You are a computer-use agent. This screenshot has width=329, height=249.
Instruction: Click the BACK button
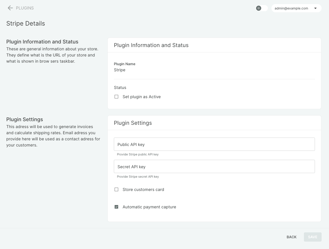click(x=291, y=237)
